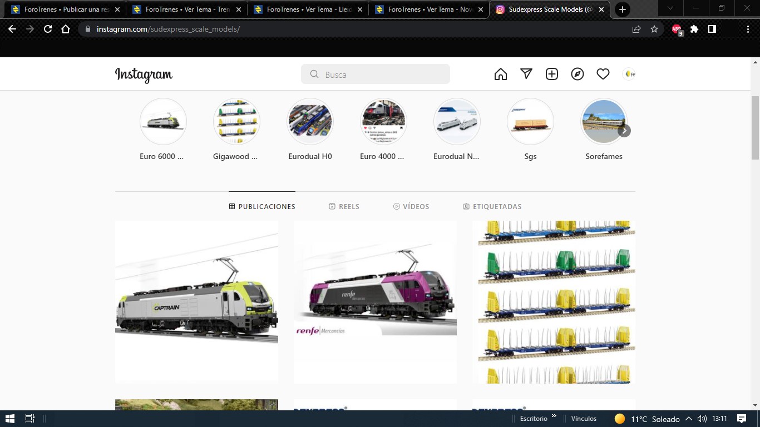Select the Publicaciones tab

coord(262,206)
